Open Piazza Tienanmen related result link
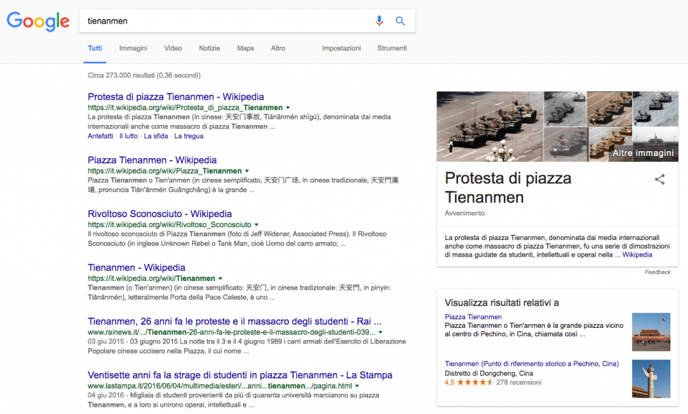688x414 pixels. 473,317
